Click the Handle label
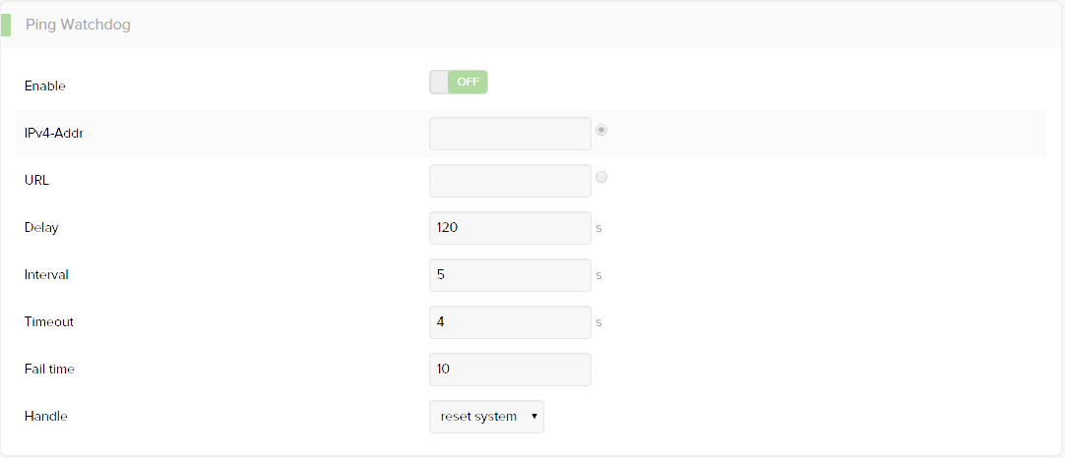This screenshot has height=458, width=1065. (x=45, y=417)
